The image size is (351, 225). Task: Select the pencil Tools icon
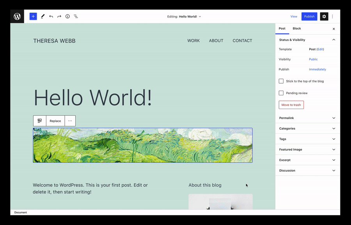(43, 16)
